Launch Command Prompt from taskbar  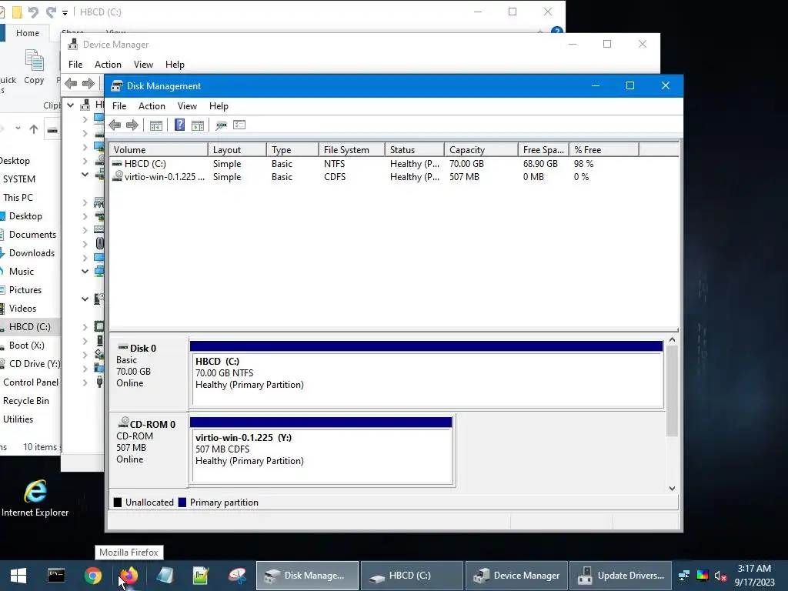(55, 576)
